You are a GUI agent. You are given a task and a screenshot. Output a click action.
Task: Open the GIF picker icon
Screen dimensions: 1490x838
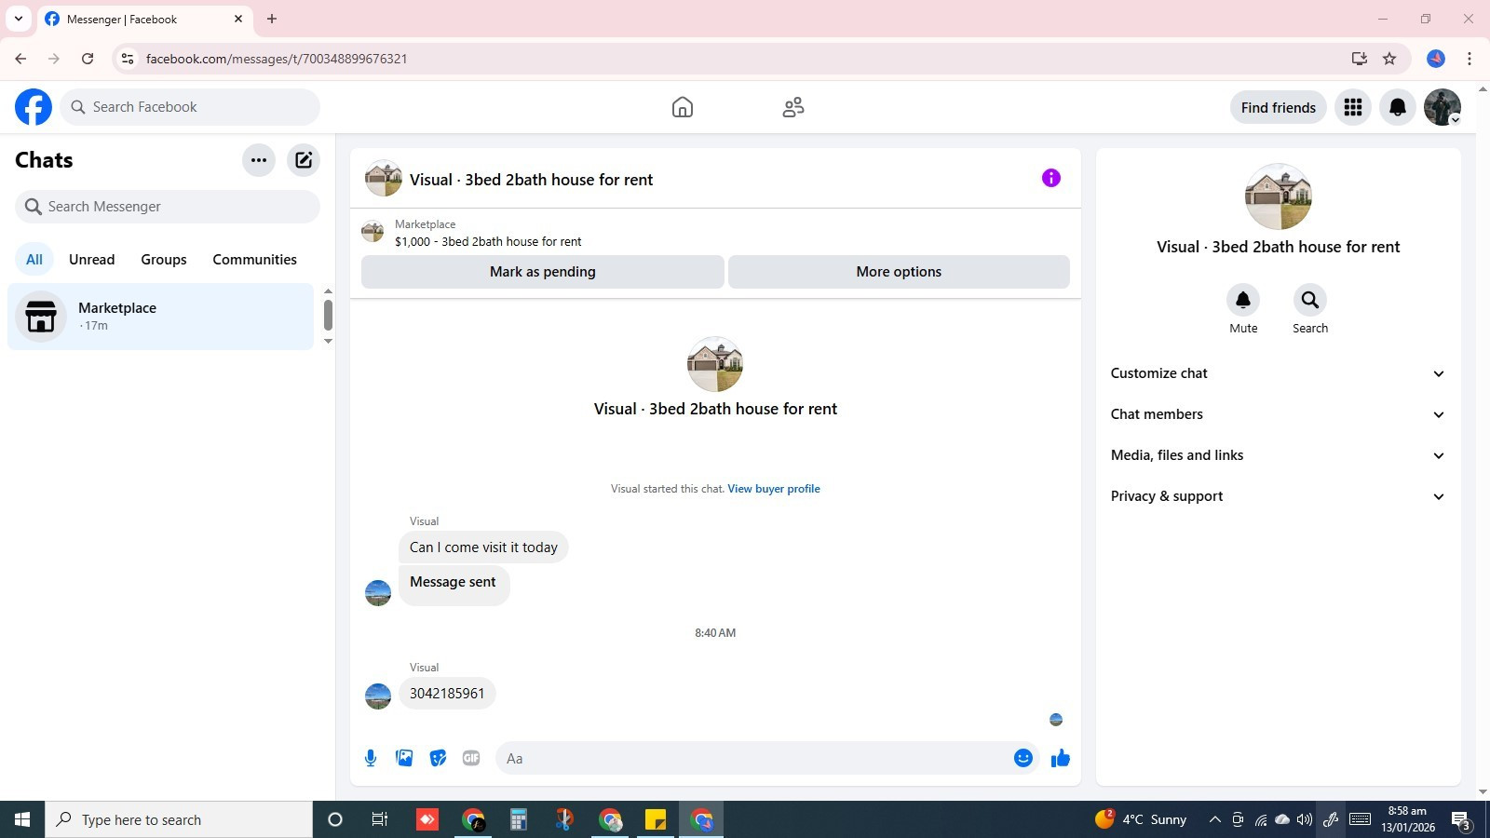point(471,758)
